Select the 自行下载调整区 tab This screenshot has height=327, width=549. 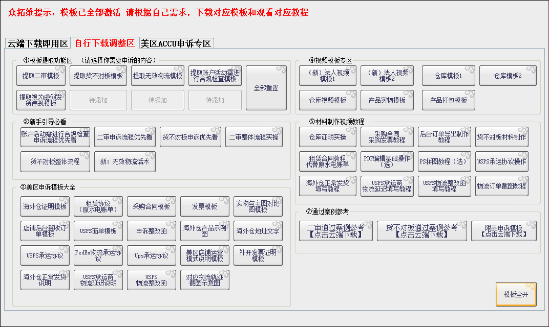(x=105, y=43)
